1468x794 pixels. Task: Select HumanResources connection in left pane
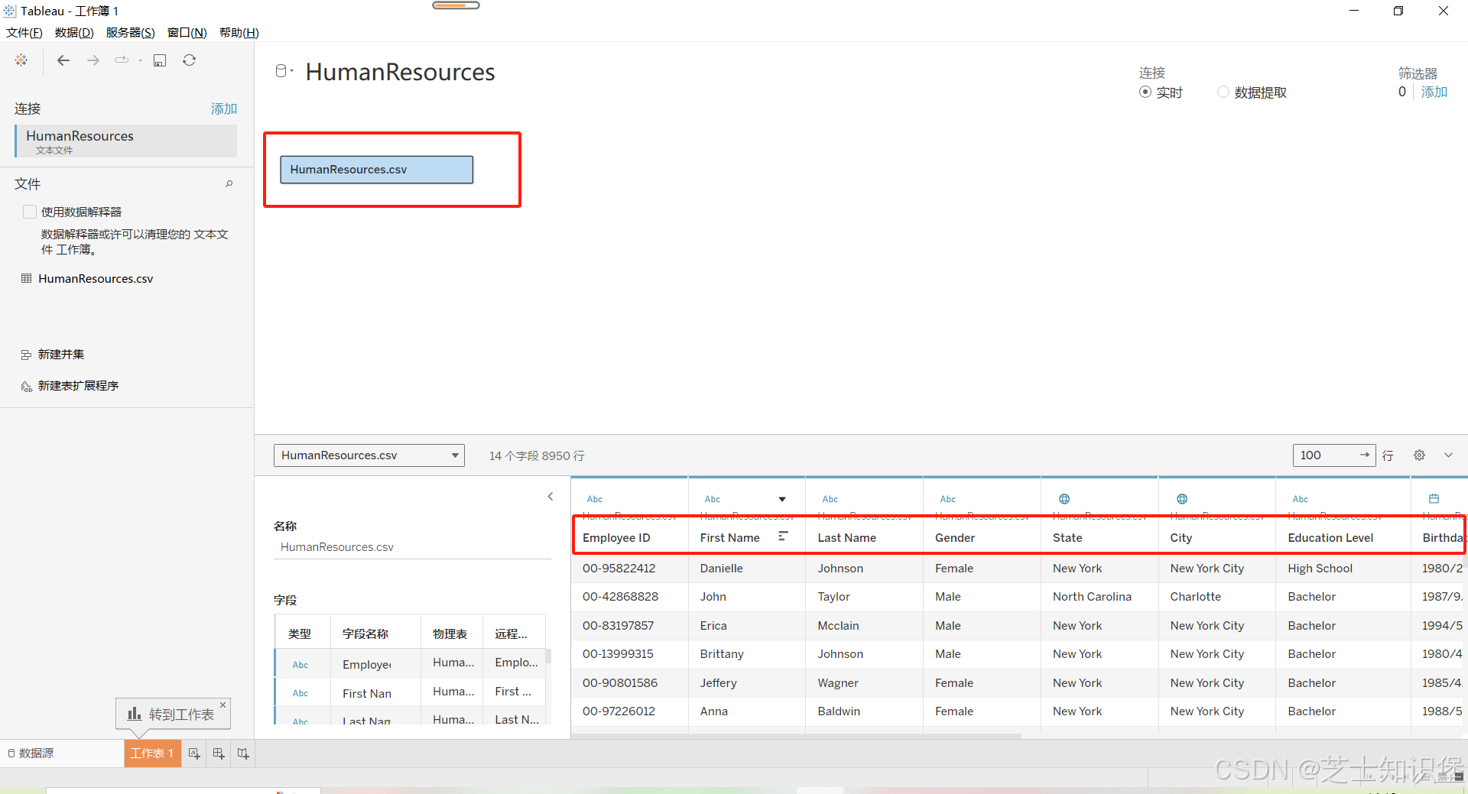click(x=126, y=141)
